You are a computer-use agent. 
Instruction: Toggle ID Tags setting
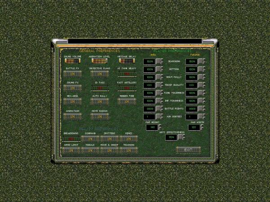(99, 88)
